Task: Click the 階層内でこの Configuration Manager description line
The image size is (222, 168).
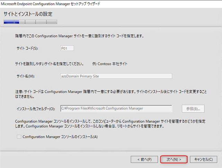Action: tap(79, 36)
